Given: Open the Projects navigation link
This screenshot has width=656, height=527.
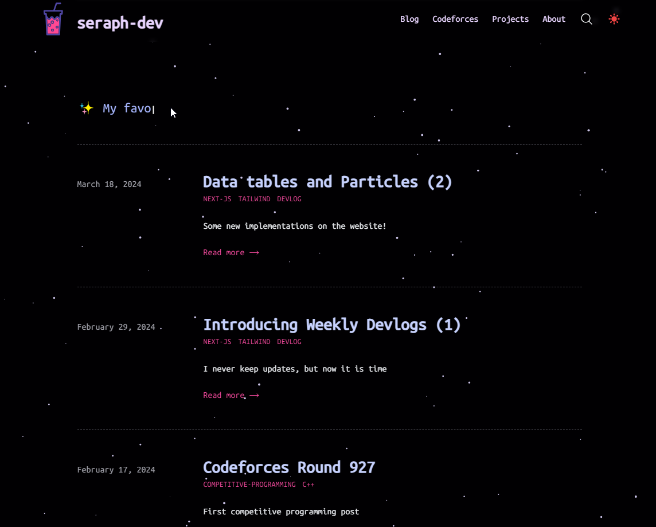Looking at the screenshot, I should coord(510,19).
